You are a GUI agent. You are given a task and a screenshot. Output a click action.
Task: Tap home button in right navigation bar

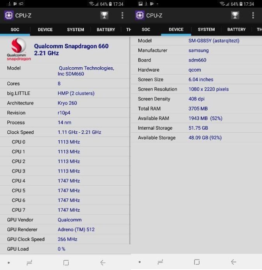point(196,262)
